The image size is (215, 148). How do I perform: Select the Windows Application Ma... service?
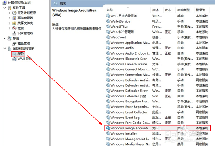[x=130, y=42]
